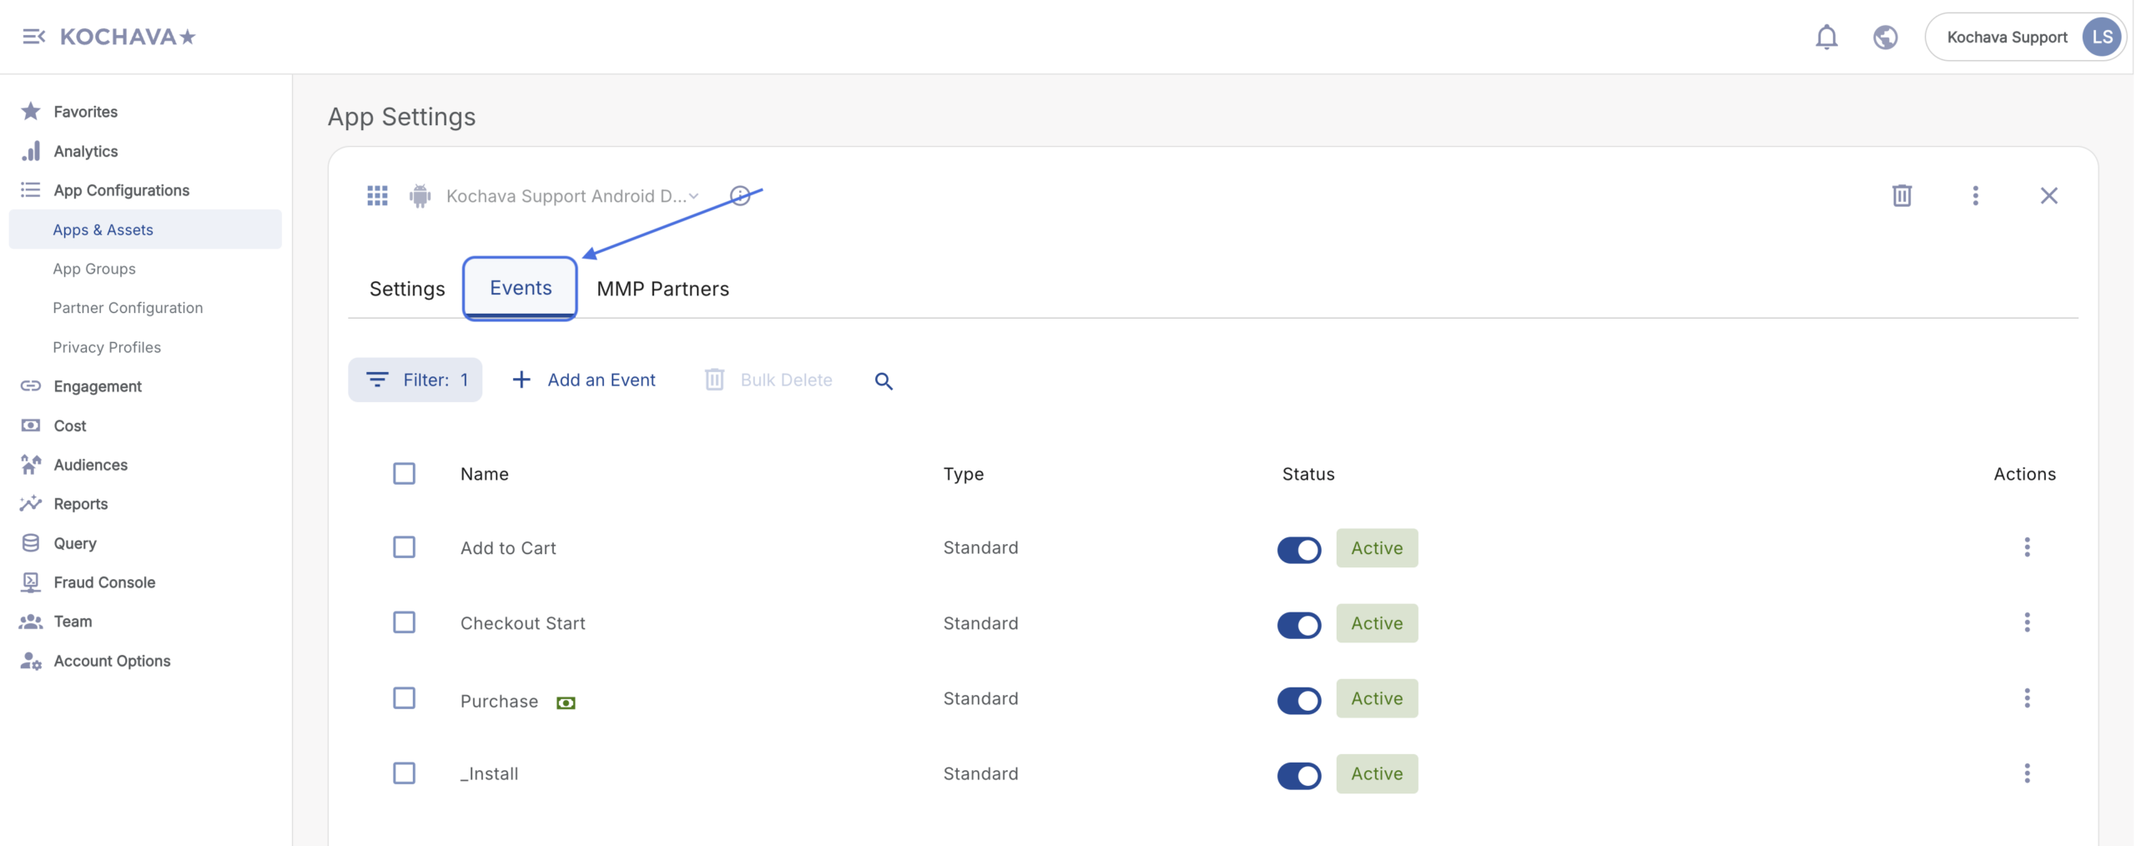Open the notifications bell
The height and width of the screenshot is (846, 2136).
(x=1826, y=37)
